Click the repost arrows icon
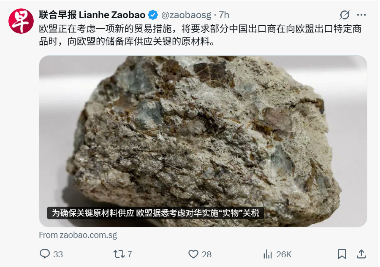Screen dimensions: 380x267 [x=119, y=254]
